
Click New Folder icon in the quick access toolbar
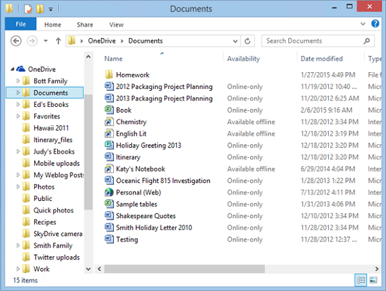pyautogui.click(x=40, y=9)
